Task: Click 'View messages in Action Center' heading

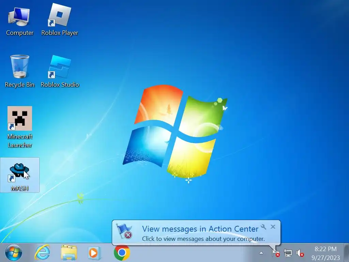Action: [200, 229]
